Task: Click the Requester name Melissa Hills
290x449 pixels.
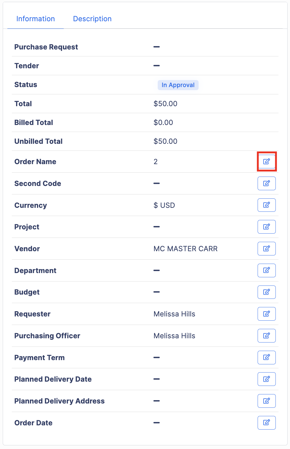Action: pyautogui.click(x=174, y=314)
